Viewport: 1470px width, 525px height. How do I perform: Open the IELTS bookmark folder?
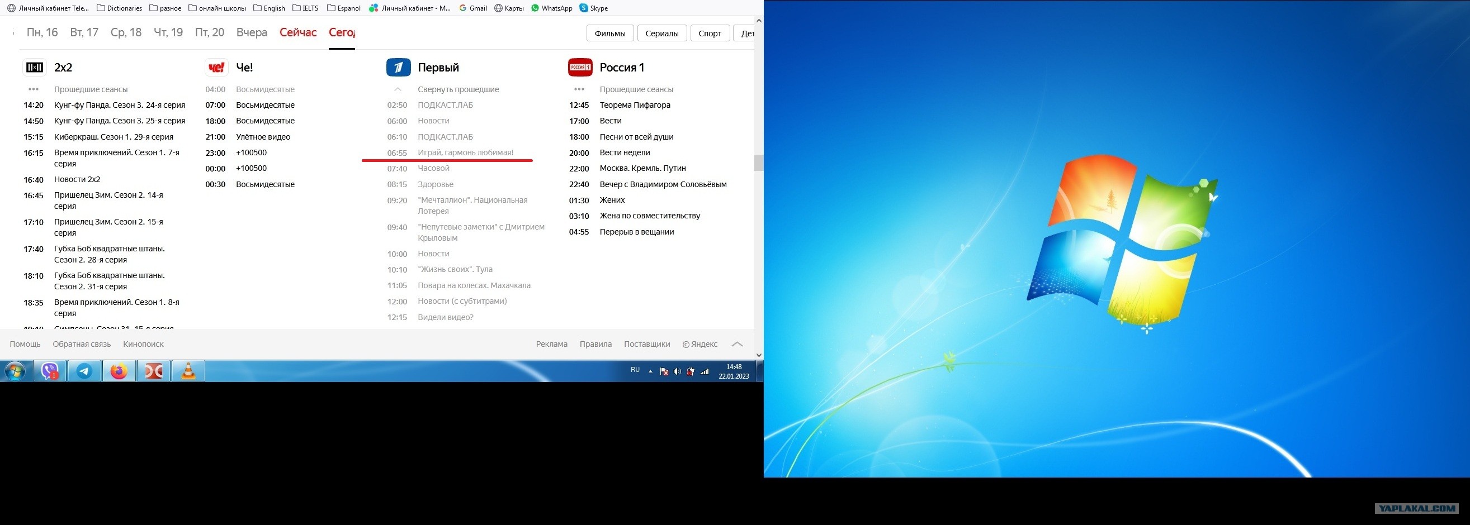click(306, 8)
